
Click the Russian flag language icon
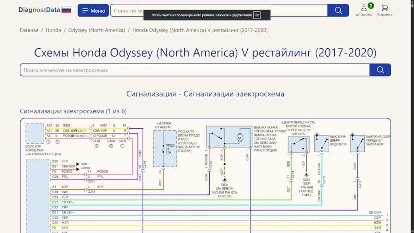coord(66,10)
